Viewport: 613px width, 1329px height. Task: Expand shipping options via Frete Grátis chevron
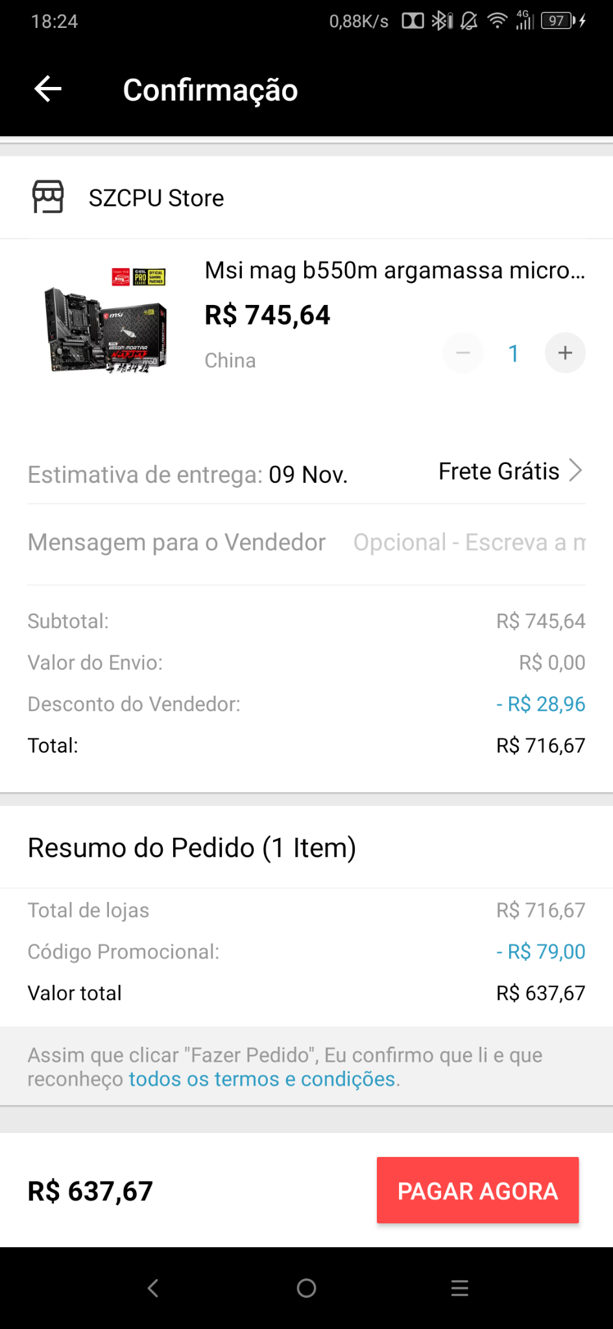click(575, 470)
